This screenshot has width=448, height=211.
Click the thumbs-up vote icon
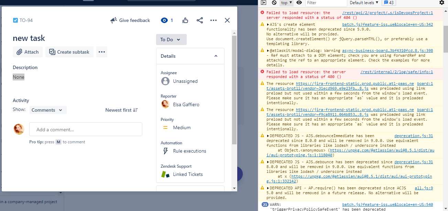(186, 20)
